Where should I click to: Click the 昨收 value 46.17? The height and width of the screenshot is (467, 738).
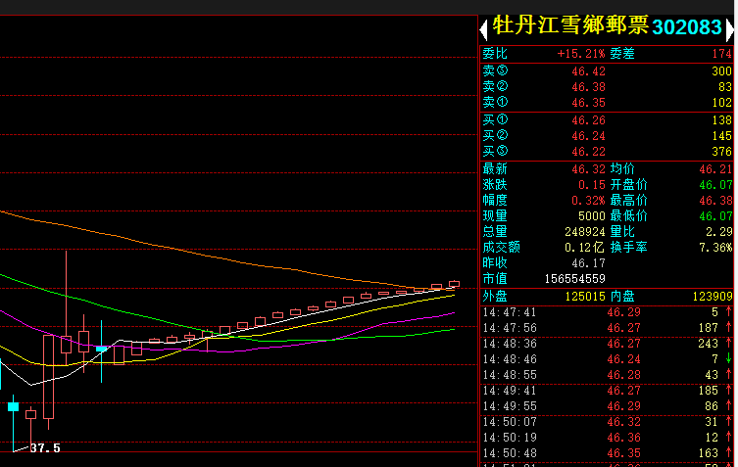(588, 263)
